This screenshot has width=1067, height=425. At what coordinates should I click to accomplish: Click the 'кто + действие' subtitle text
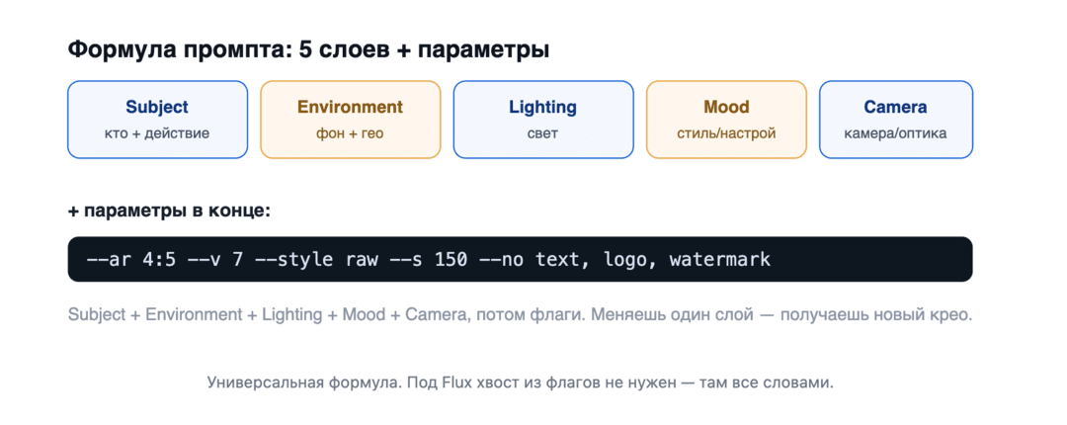pos(157,133)
